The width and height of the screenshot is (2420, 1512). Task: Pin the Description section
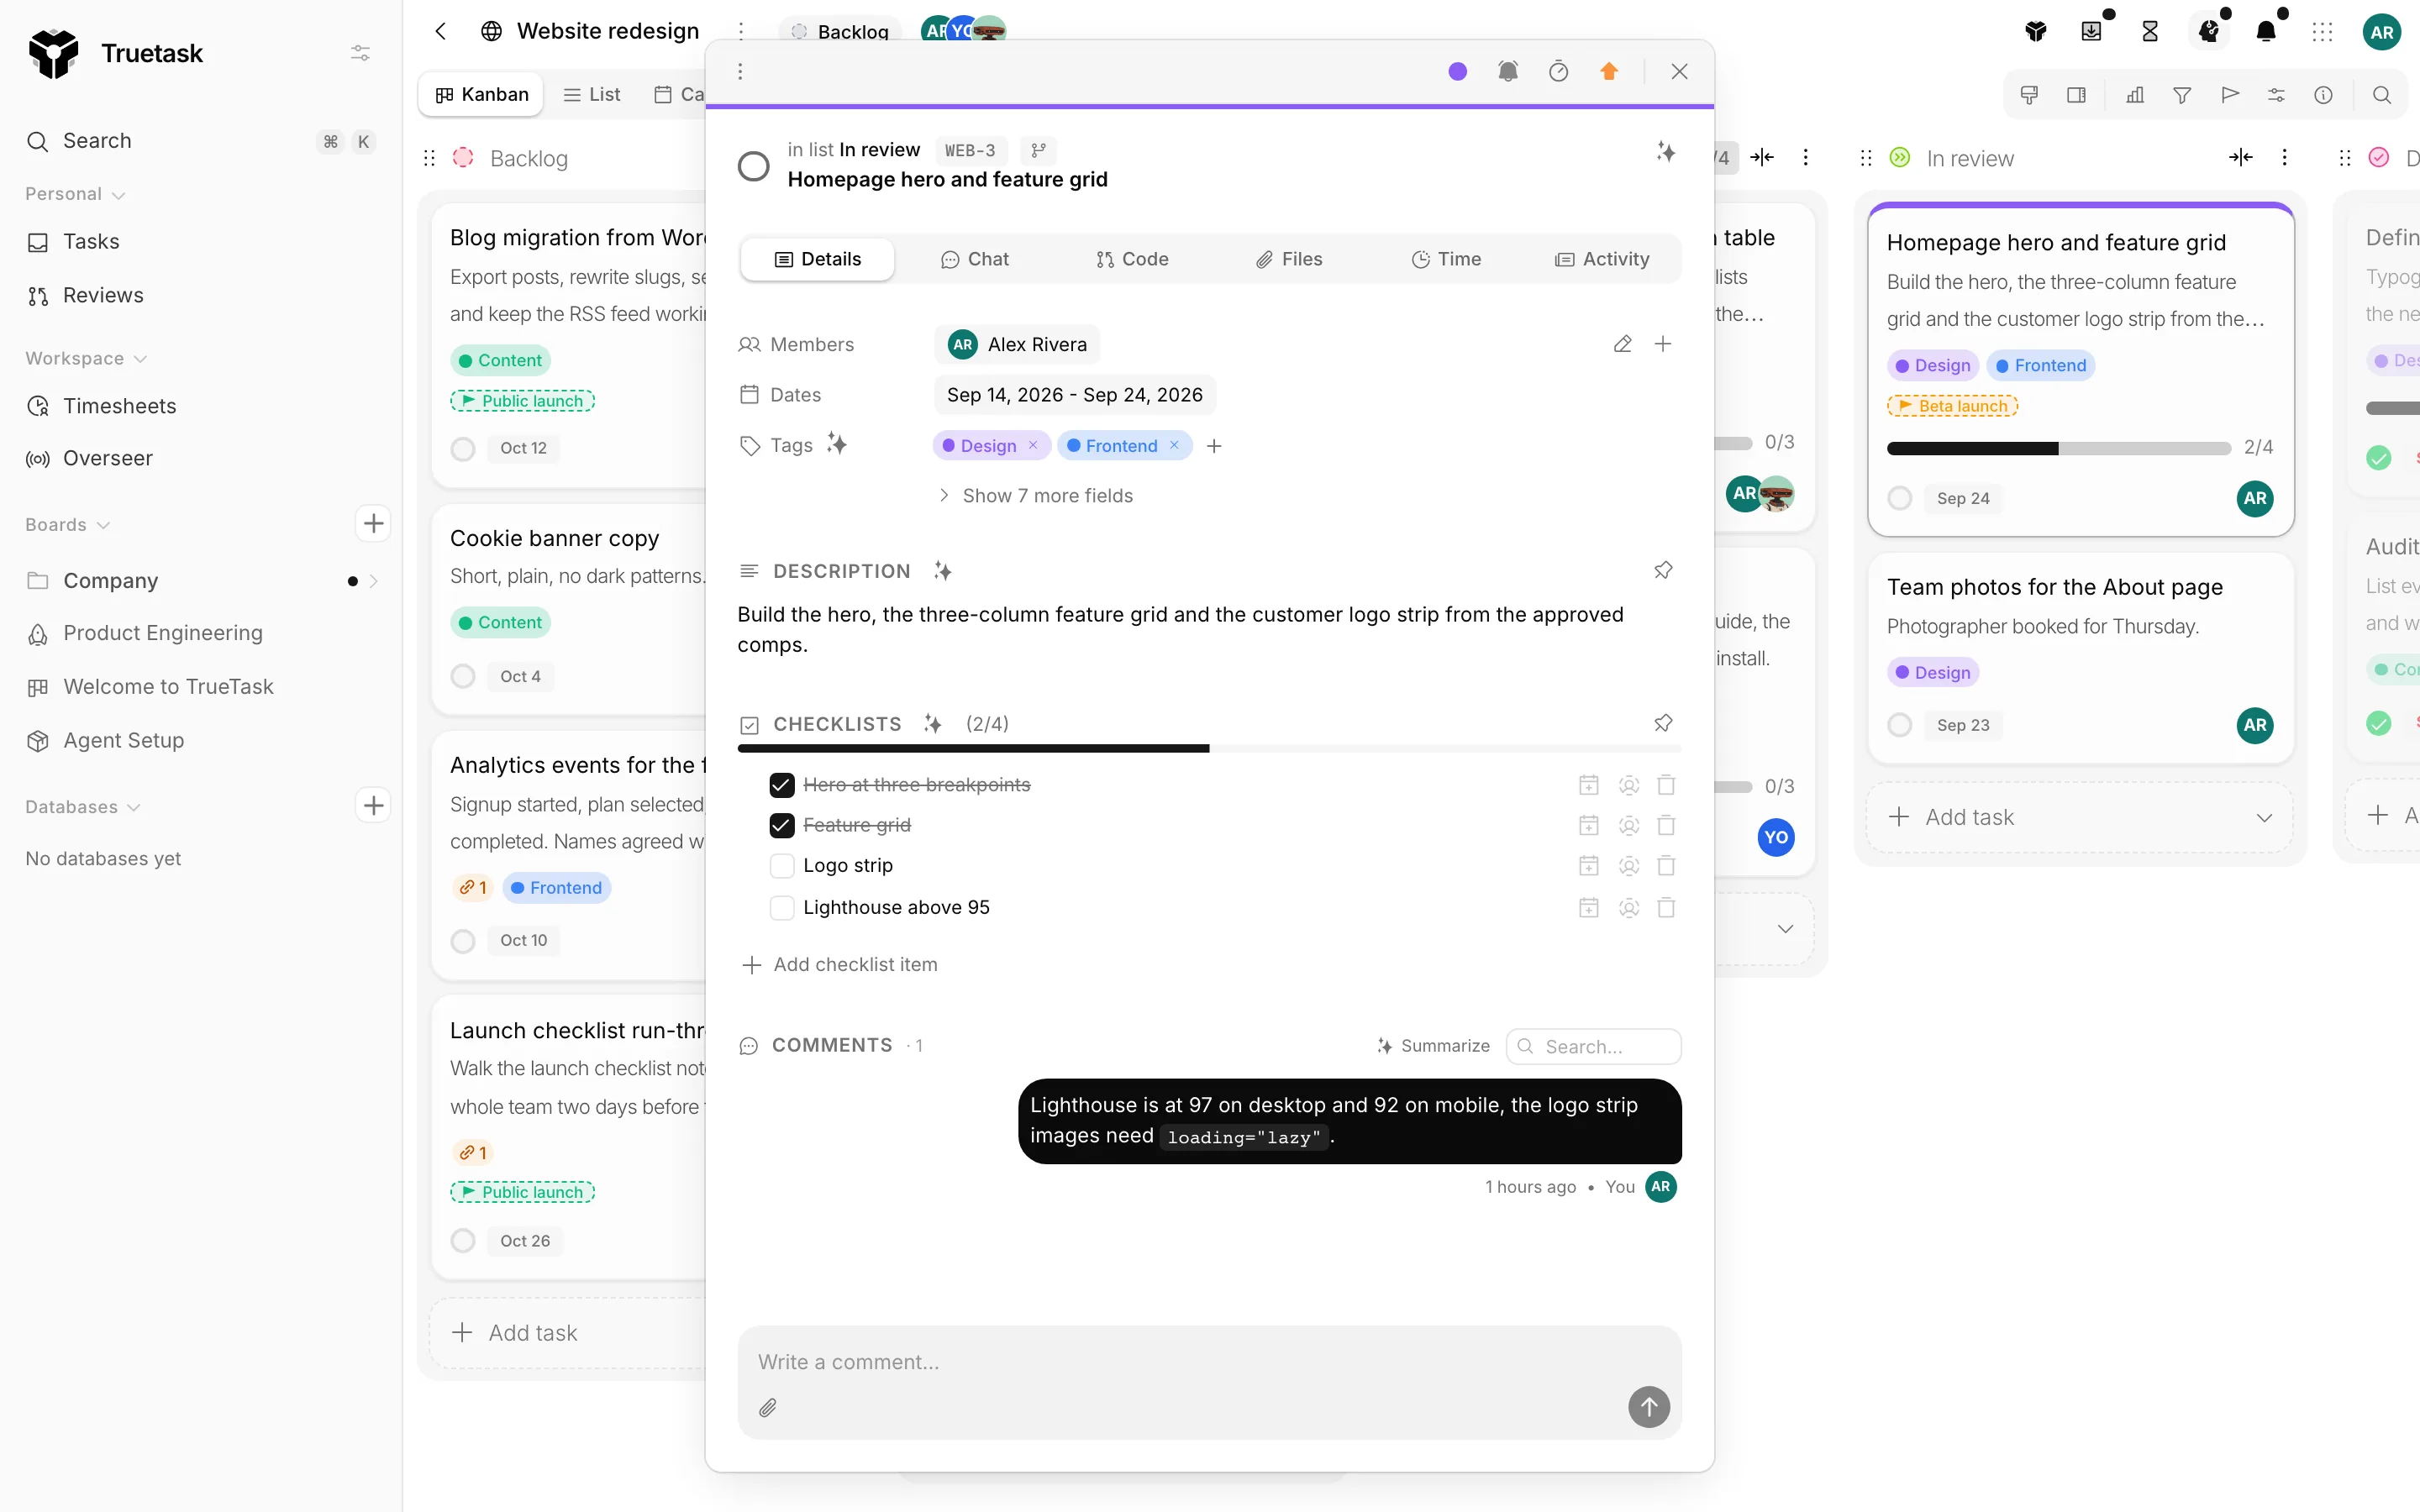[x=1663, y=570]
